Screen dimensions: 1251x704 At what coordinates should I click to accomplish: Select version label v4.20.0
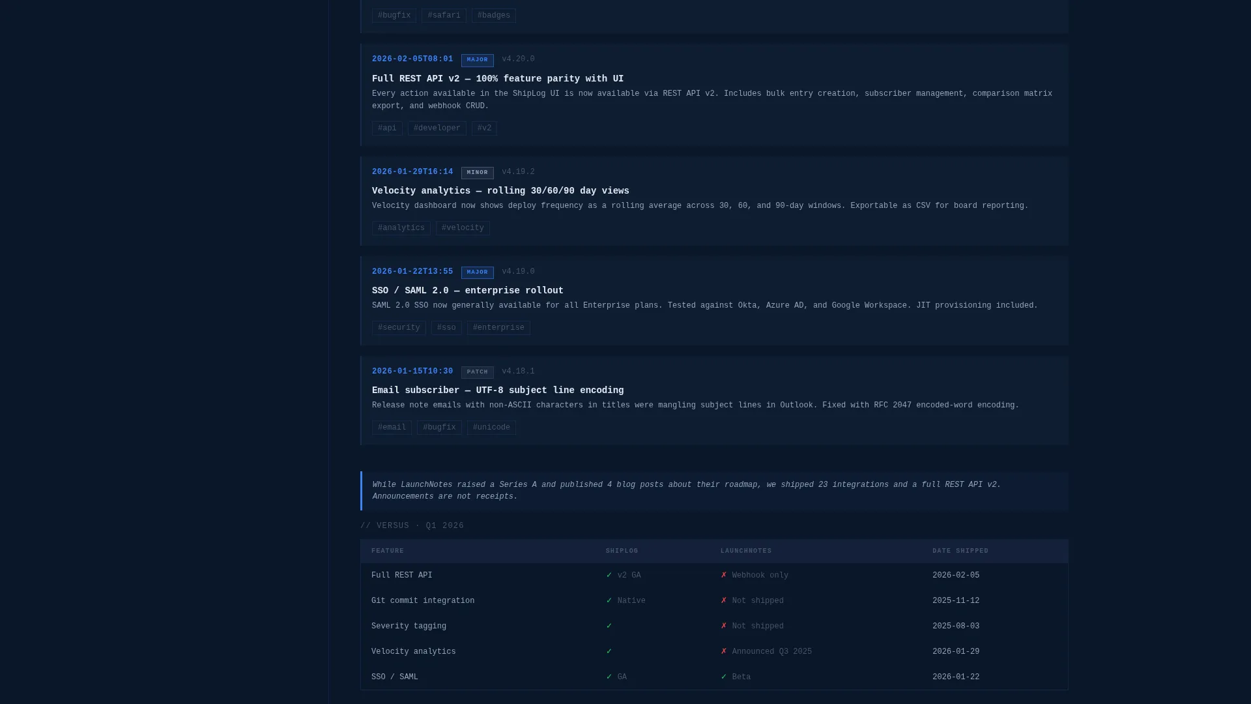click(518, 59)
